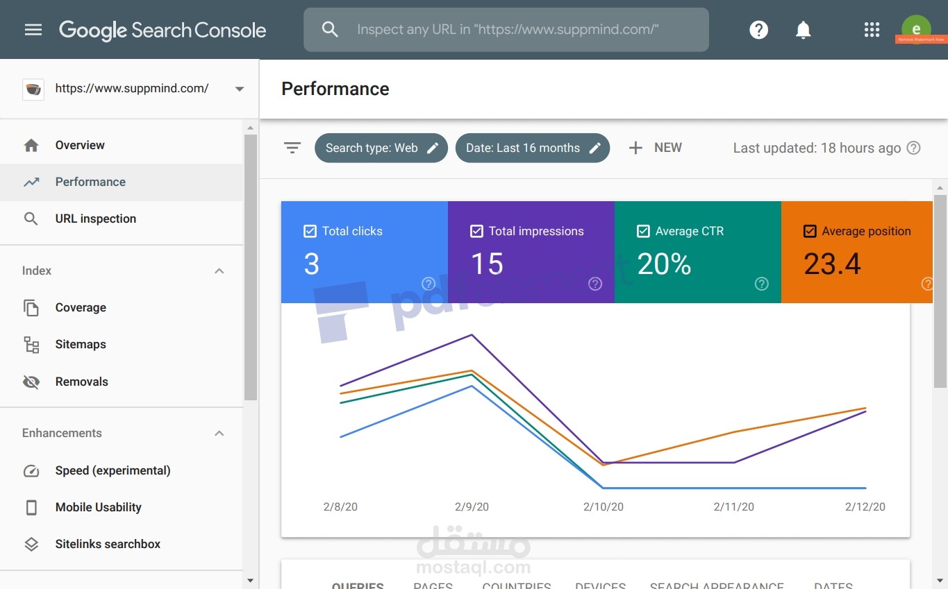The image size is (948, 589).
Task: Open the filter icon above the chart
Action: tap(292, 147)
